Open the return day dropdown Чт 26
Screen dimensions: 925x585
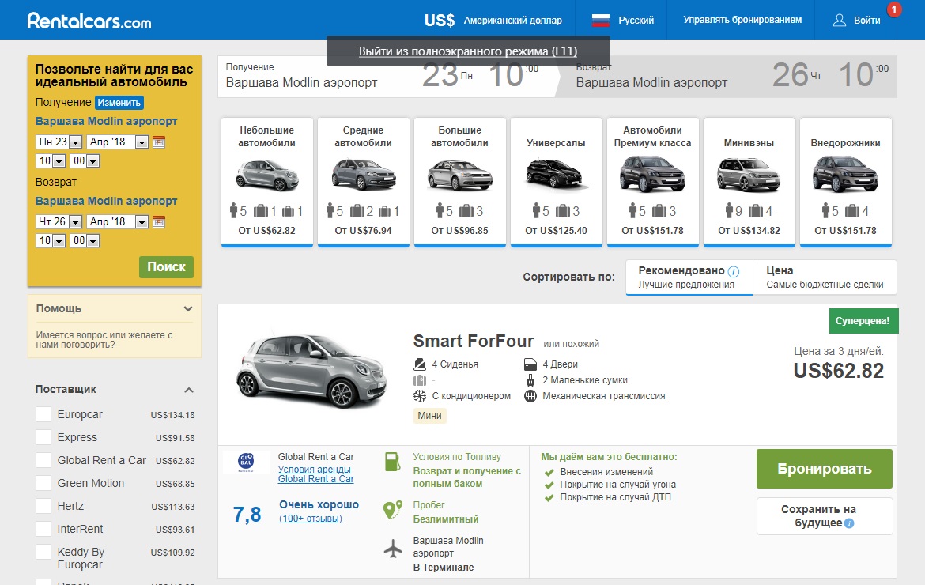[x=59, y=221]
